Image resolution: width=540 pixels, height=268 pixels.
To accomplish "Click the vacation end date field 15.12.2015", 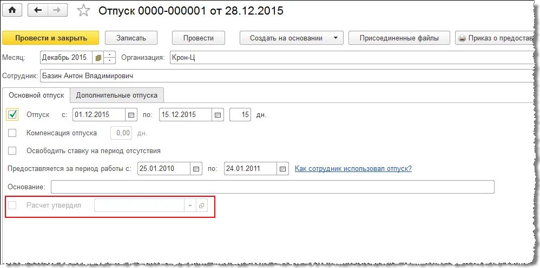I will coord(186,115).
